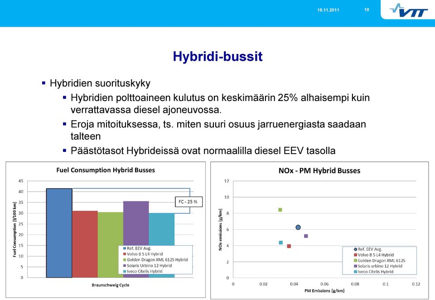Click the PM Emissions [g/km] axis label
This screenshot has width=435, height=300.
(324, 290)
